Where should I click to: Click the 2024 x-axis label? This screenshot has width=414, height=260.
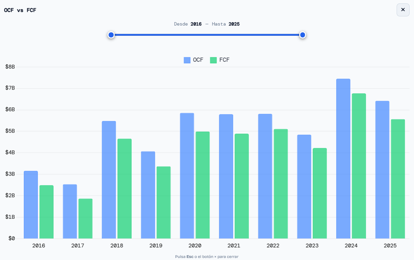click(351, 246)
